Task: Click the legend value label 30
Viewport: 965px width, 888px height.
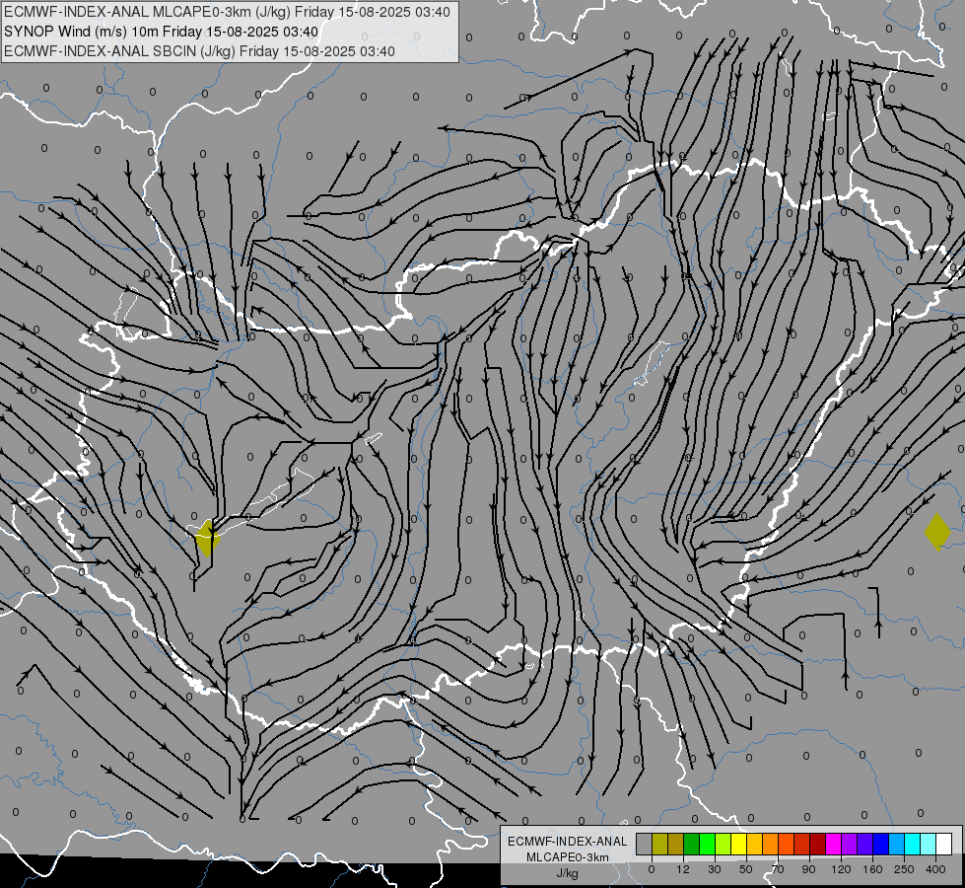Action: click(714, 869)
